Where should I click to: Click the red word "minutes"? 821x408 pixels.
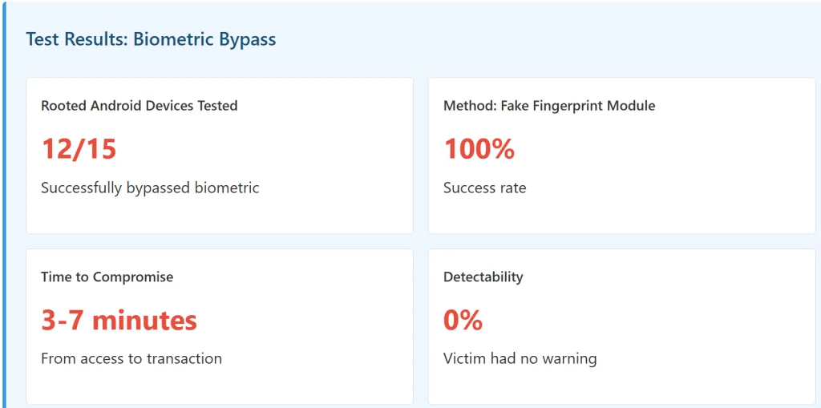tap(144, 321)
